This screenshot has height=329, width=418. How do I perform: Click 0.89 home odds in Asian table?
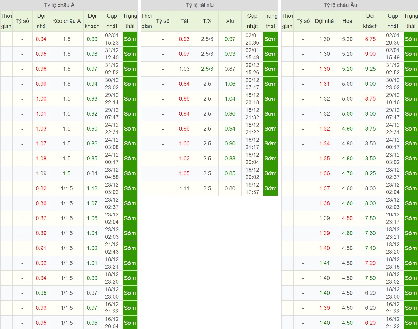pyautogui.click(x=41, y=233)
